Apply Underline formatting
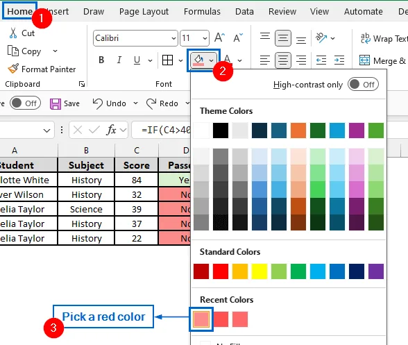This screenshot has width=408, height=345. click(x=137, y=60)
